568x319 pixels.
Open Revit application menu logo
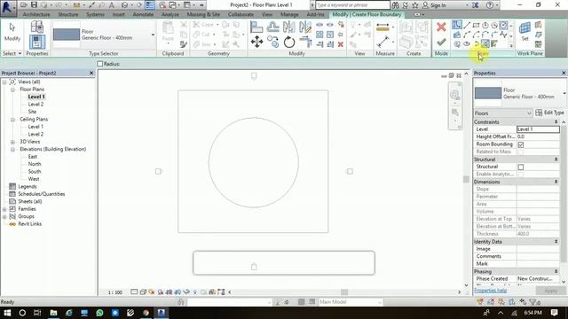click(7, 7)
